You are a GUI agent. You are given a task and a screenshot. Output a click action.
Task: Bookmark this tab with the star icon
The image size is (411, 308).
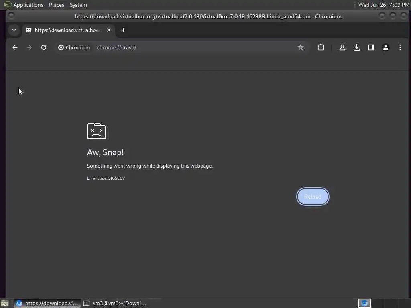301,47
